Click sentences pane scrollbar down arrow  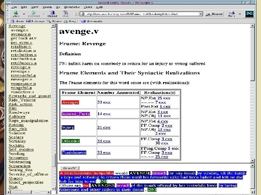[253, 192]
